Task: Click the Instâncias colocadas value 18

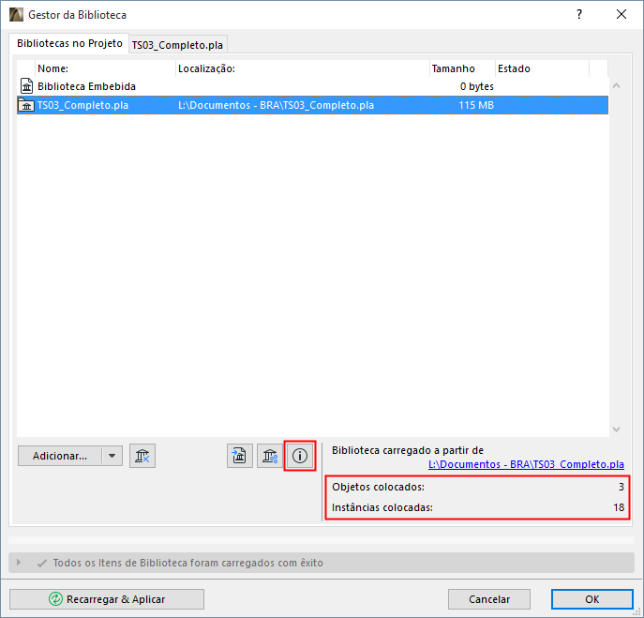Action: [x=619, y=507]
